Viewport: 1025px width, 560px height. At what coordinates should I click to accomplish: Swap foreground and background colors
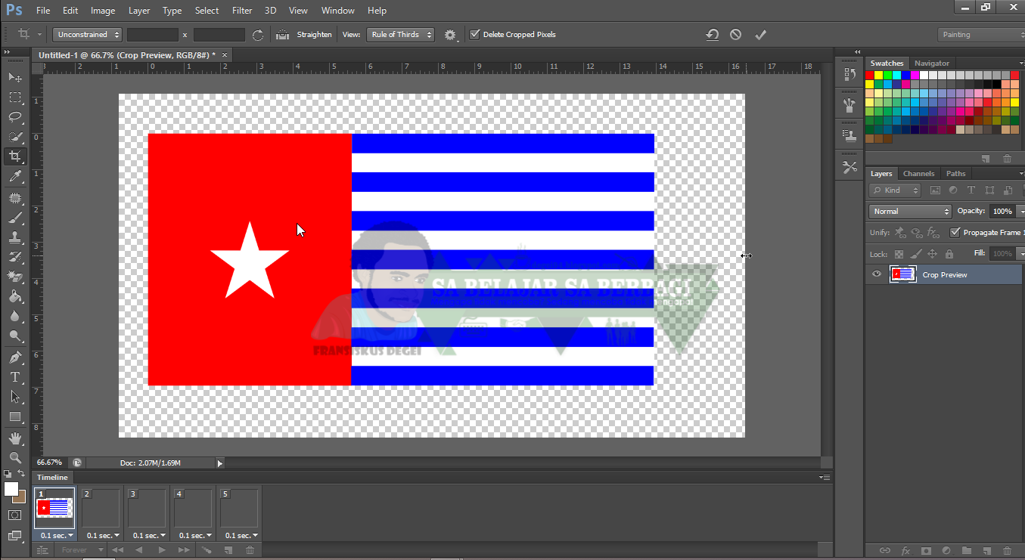coord(23,475)
